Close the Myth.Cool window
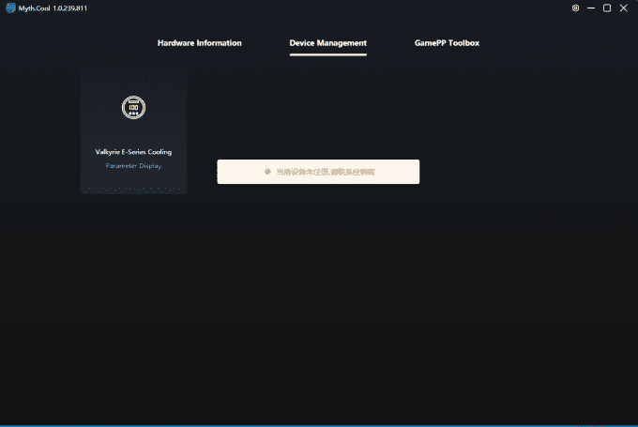The height and width of the screenshot is (427, 638). click(623, 8)
